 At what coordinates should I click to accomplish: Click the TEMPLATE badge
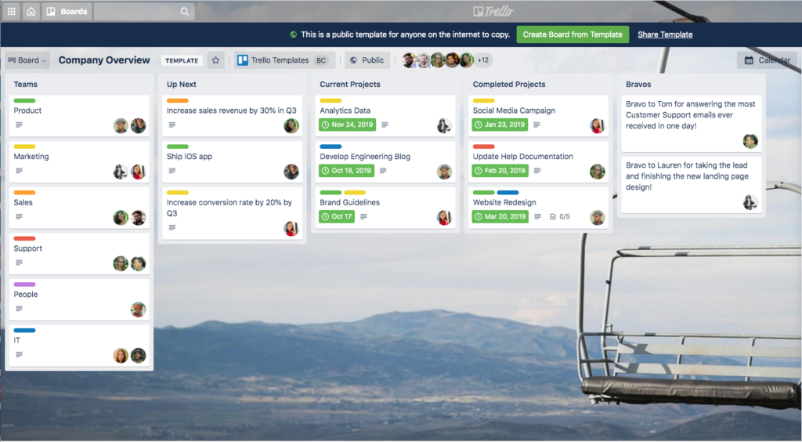[x=182, y=60]
